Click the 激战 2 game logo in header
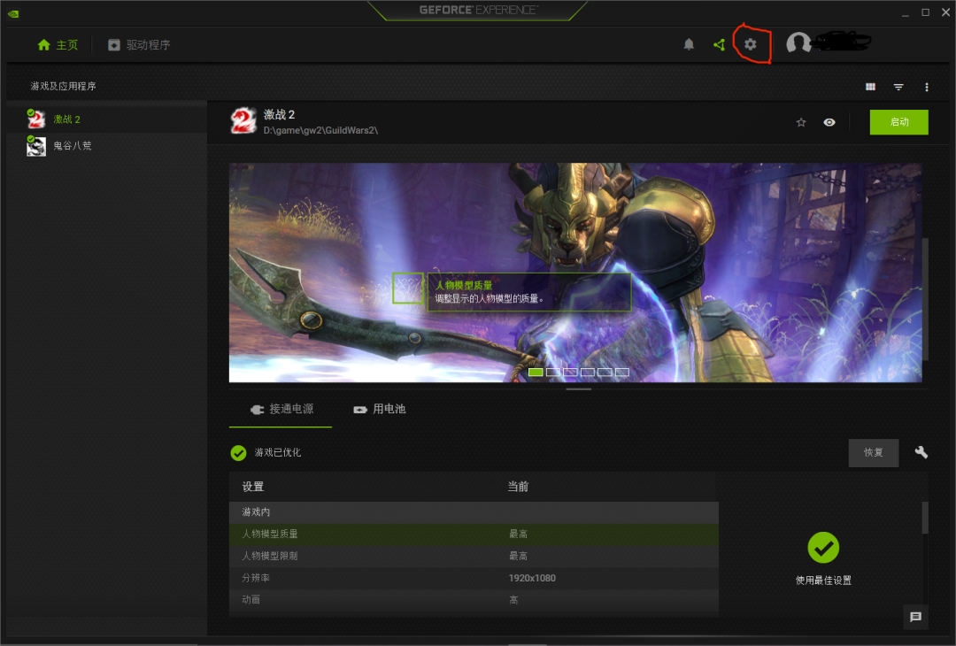This screenshot has width=956, height=646. (x=243, y=121)
